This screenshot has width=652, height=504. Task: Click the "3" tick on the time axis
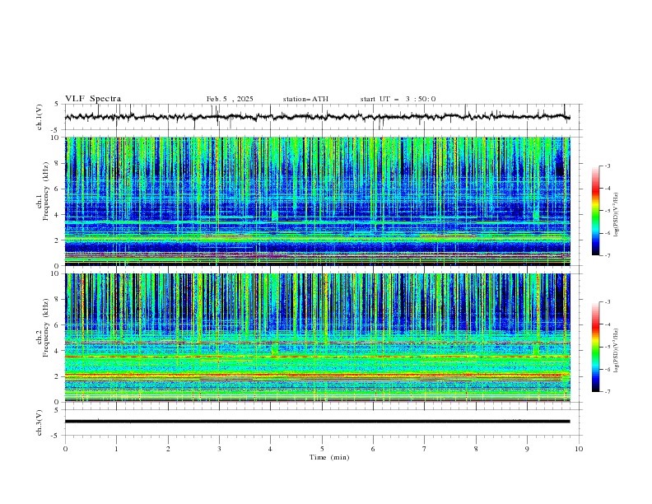(x=219, y=449)
